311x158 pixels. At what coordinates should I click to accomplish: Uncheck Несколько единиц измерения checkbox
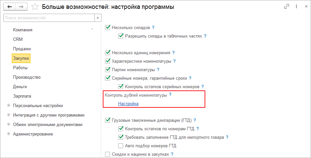[108, 53]
